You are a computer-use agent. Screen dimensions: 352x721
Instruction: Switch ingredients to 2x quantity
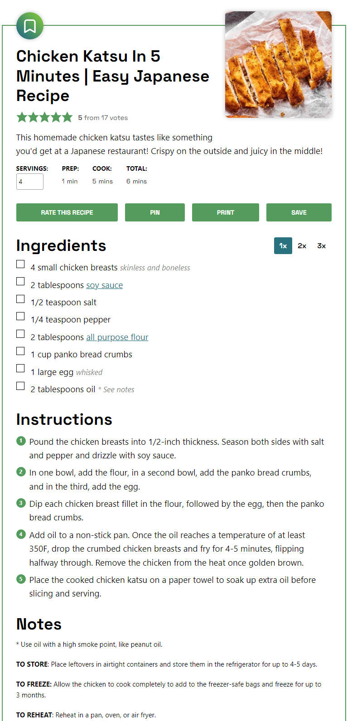click(302, 246)
